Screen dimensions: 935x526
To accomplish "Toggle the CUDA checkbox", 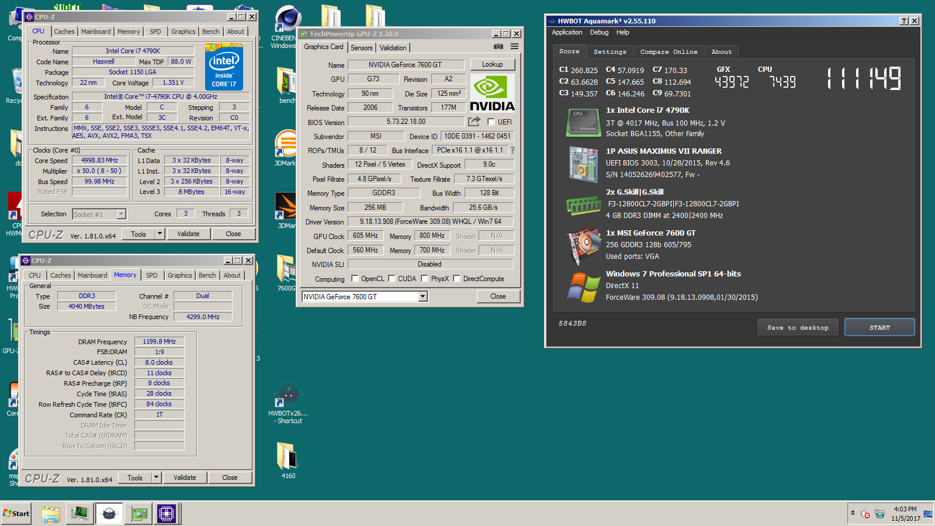I will (x=392, y=279).
